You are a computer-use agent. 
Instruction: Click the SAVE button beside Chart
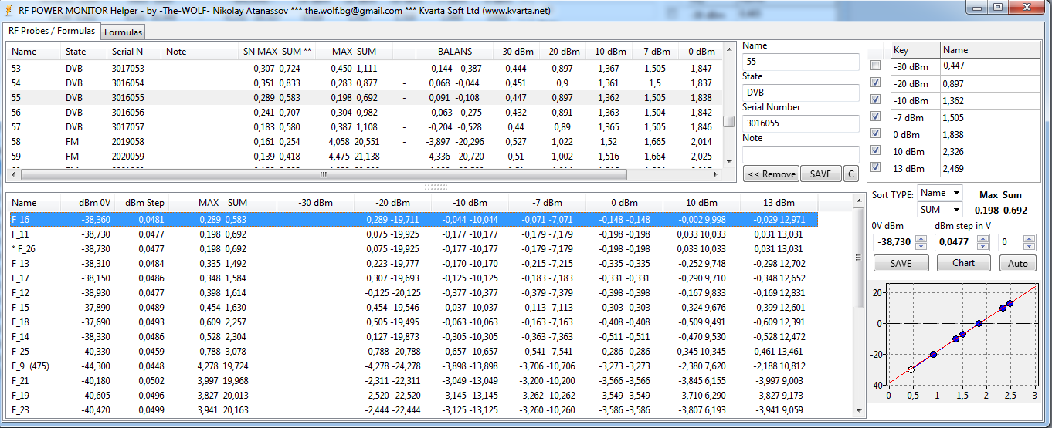tap(901, 263)
